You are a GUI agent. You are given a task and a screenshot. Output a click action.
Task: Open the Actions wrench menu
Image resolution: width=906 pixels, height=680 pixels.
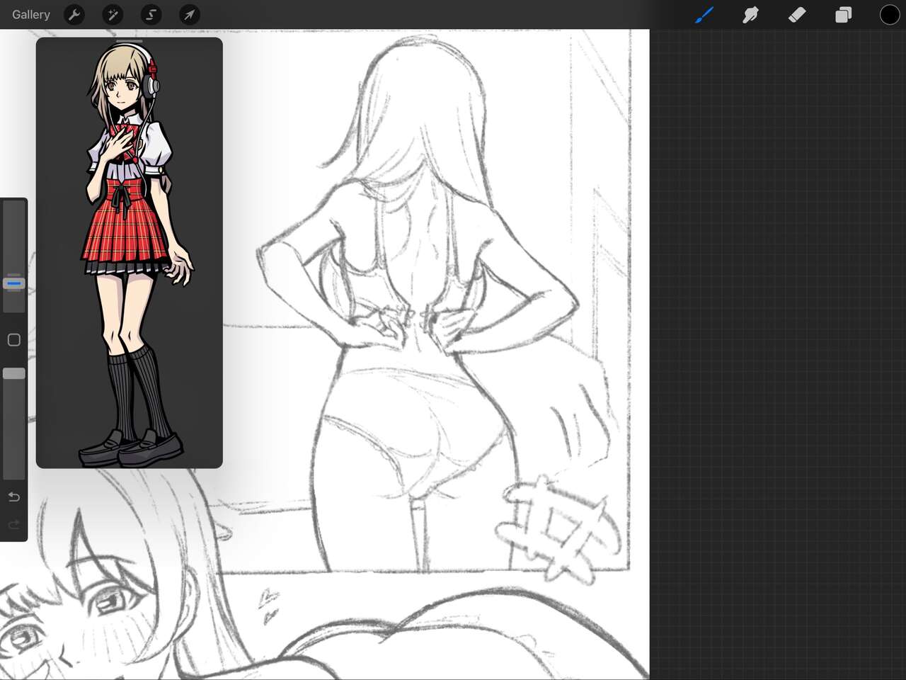[74, 14]
